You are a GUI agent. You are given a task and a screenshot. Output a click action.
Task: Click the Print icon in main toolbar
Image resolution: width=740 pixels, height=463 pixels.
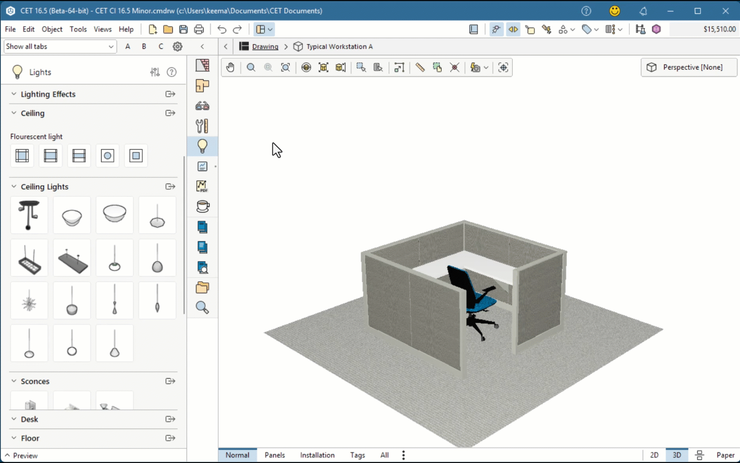[x=199, y=29]
